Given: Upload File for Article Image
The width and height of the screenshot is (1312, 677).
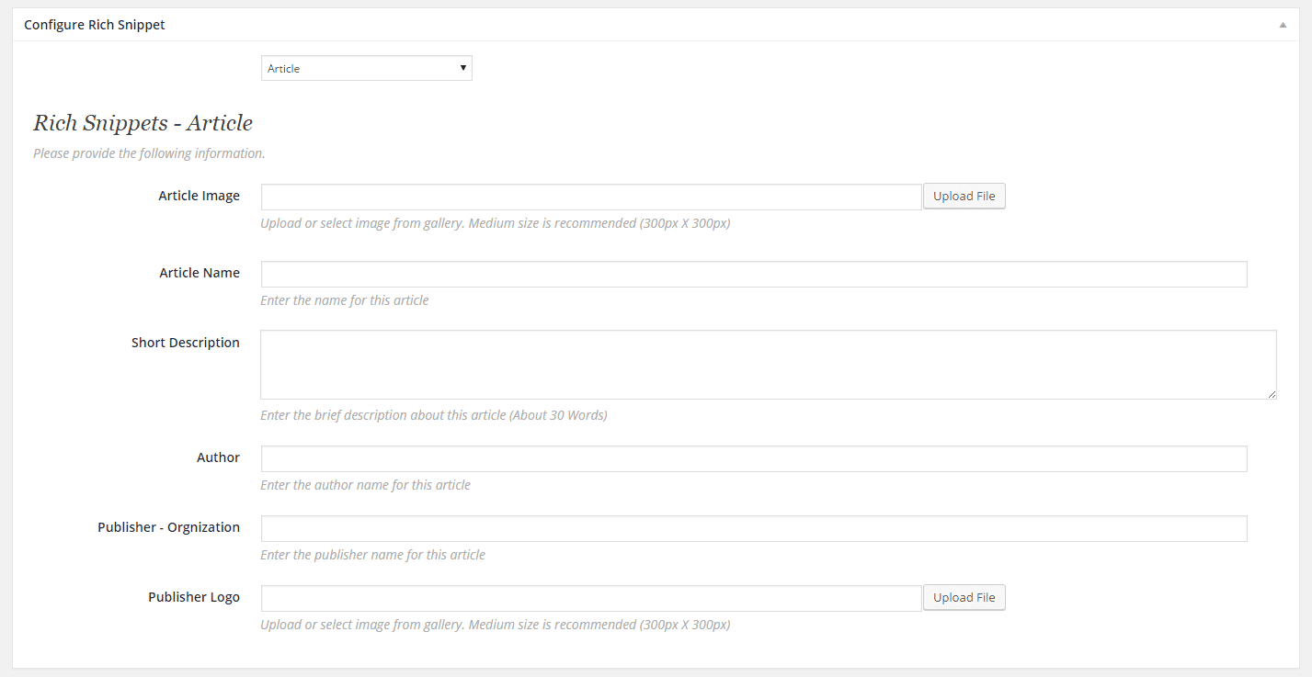Looking at the screenshot, I should click(964, 196).
